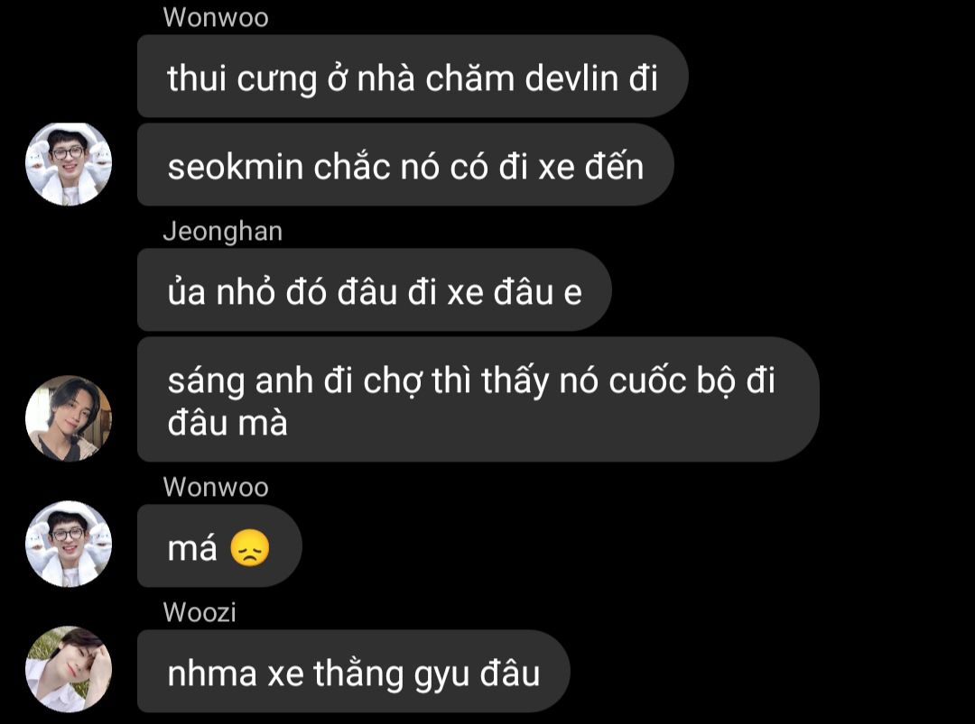Tap the 'đâu mà' line of Jeonghan's message
This screenshot has width=975, height=724.
pyautogui.click(x=227, y=424)
